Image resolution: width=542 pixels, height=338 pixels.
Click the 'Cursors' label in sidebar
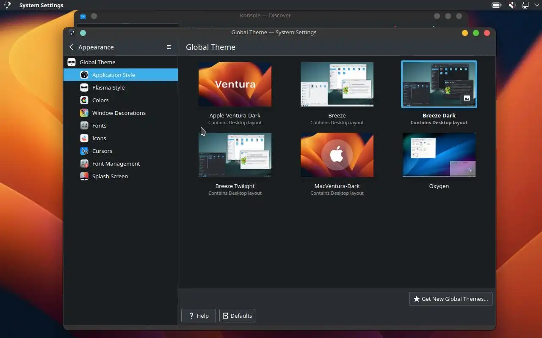tap(102, 151)
